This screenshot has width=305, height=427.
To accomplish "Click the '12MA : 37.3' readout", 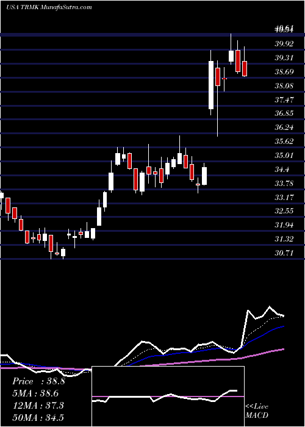I will [x=38, y=405].
